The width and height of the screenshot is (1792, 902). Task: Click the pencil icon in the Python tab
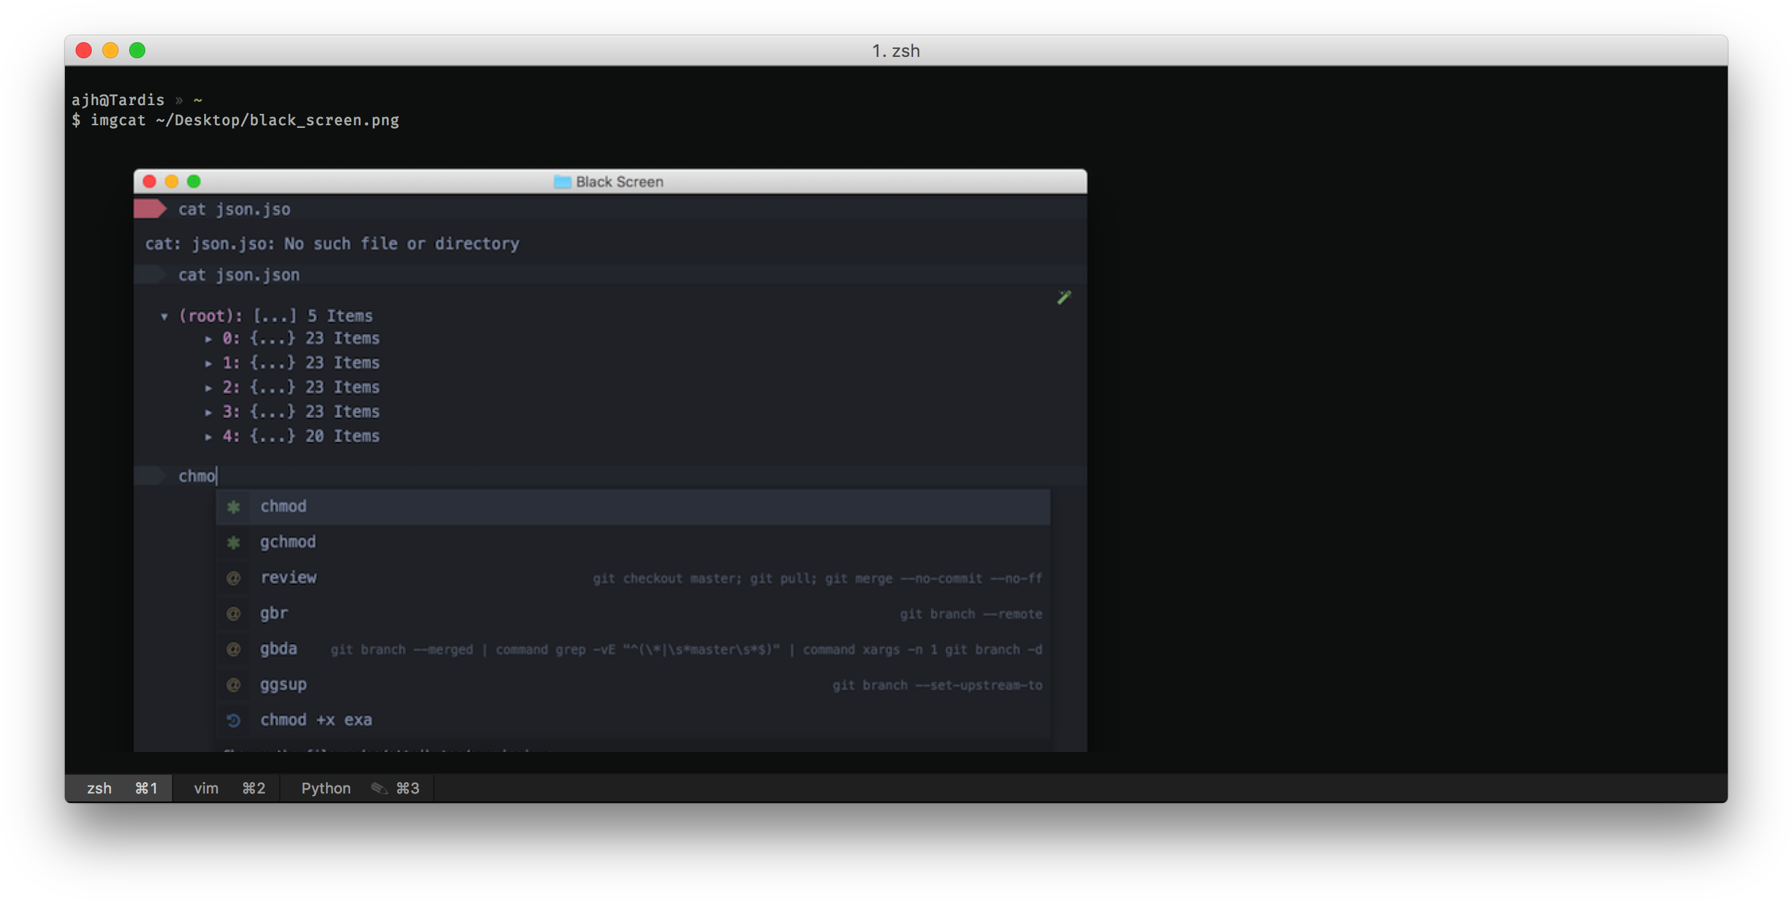(x=378, y=788)
